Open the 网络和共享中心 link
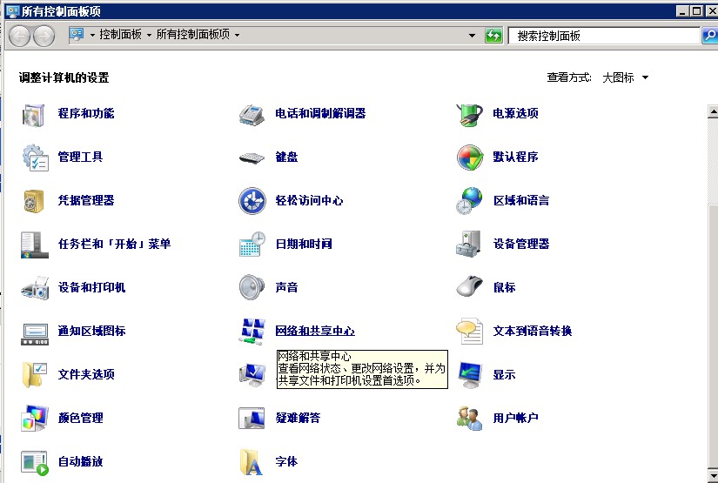The image size is (718, 483). point(315,332)
